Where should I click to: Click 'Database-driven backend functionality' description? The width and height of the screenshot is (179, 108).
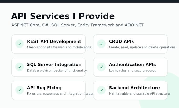coord(57,71)
